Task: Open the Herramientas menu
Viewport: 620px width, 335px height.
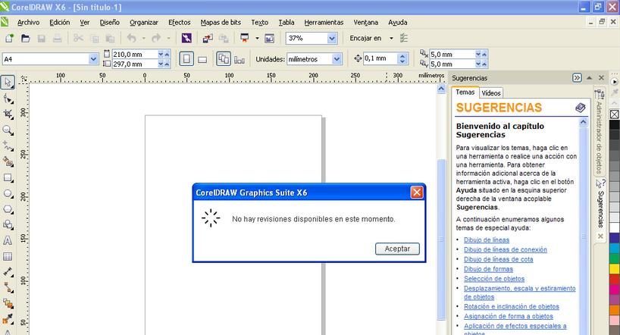Action: click(324, 23)
